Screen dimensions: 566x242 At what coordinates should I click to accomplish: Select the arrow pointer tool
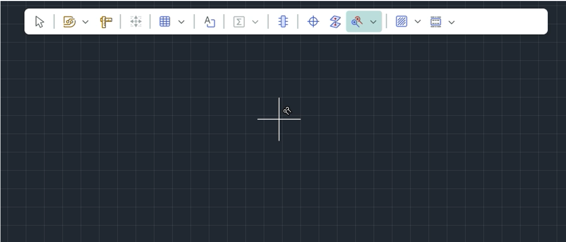click(x=40, y=22)
